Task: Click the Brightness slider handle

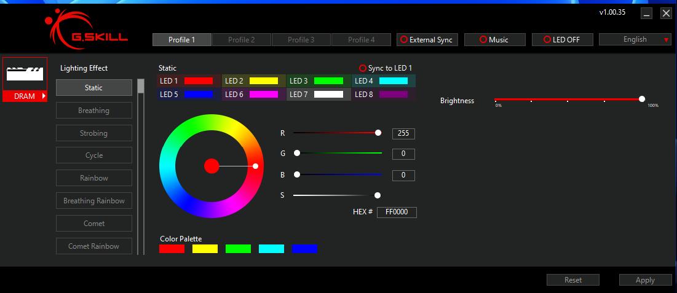Action: coord(641,99)
